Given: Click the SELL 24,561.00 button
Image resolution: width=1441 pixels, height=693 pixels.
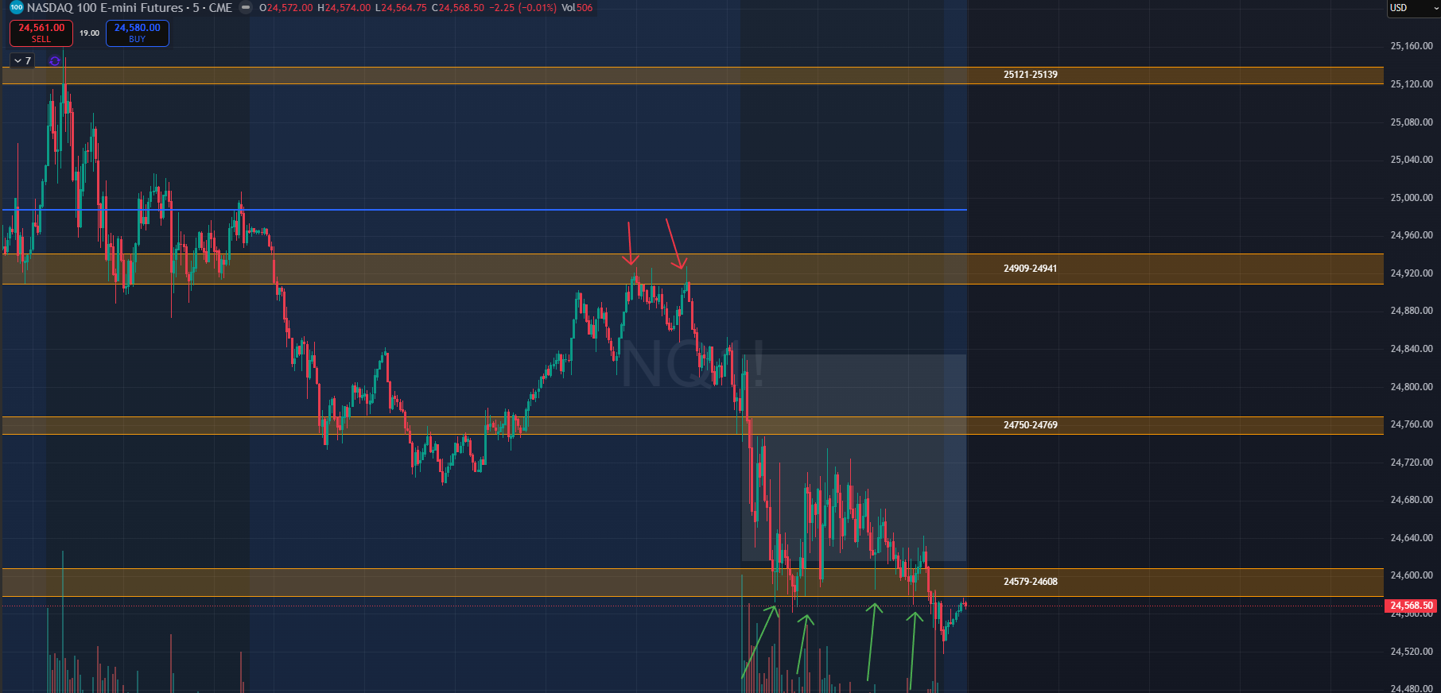Looking at the screenshot, I should [41, 33].
